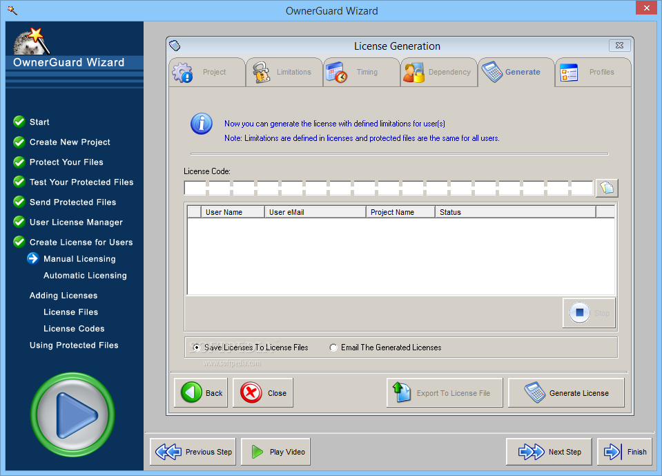Click the green checkmark beside Start

19,122
